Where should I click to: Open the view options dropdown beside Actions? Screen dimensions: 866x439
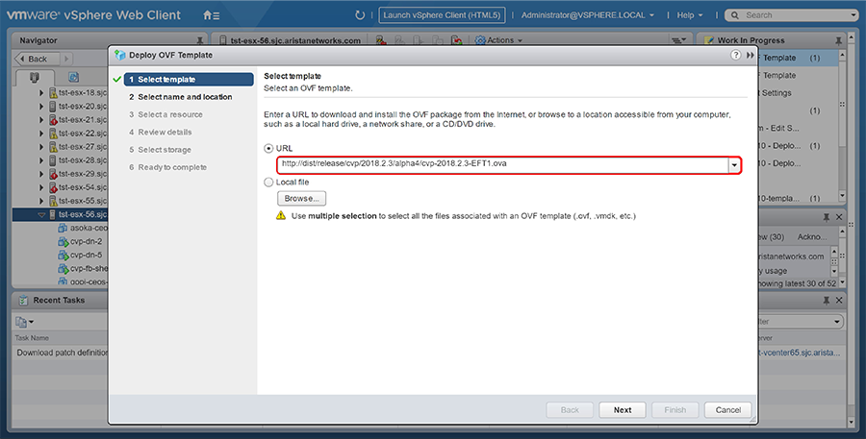(x=678, y=40)
